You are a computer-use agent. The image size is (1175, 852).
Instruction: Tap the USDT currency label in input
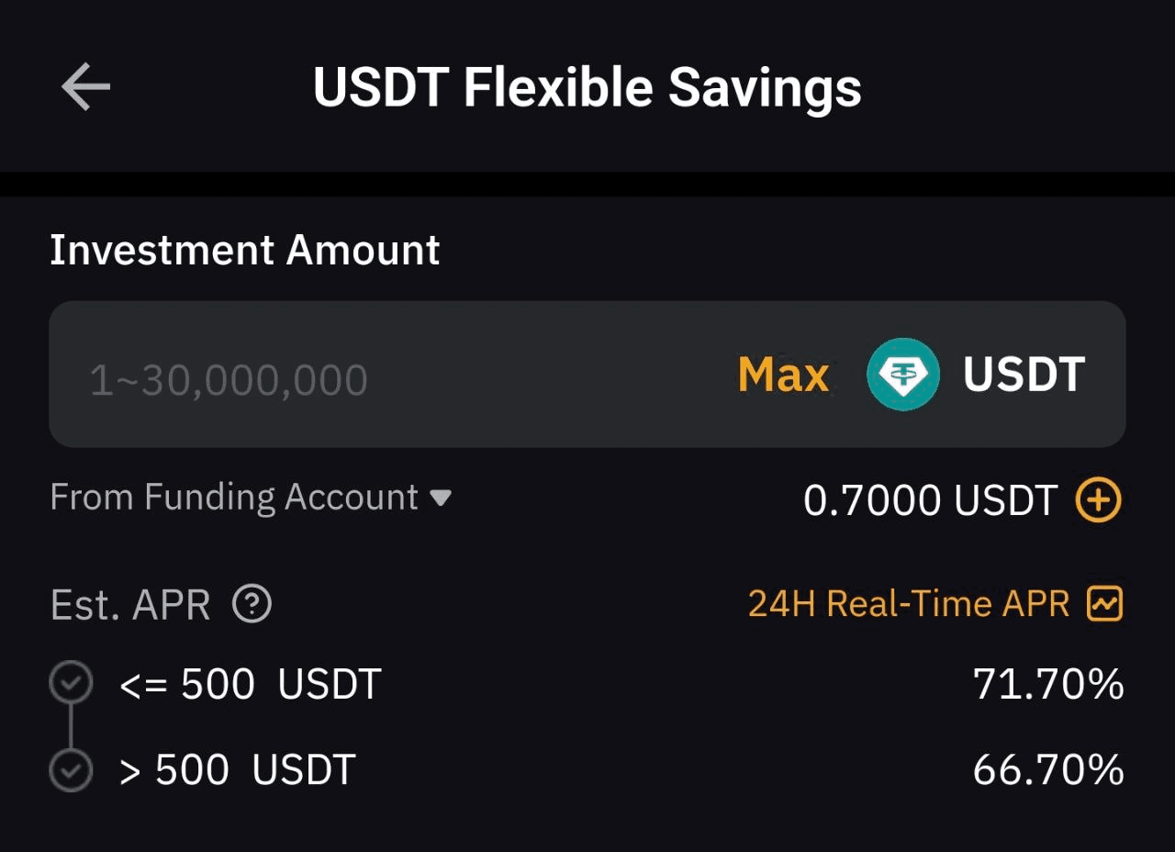coord(1024,375)
